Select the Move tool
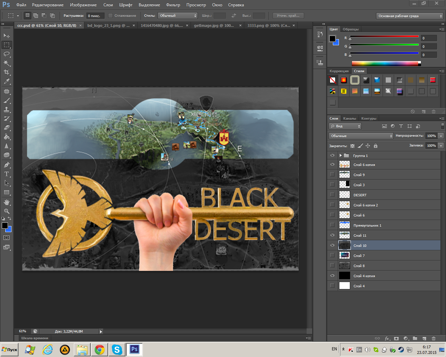 pyautogui.click(x=7, y=36)
